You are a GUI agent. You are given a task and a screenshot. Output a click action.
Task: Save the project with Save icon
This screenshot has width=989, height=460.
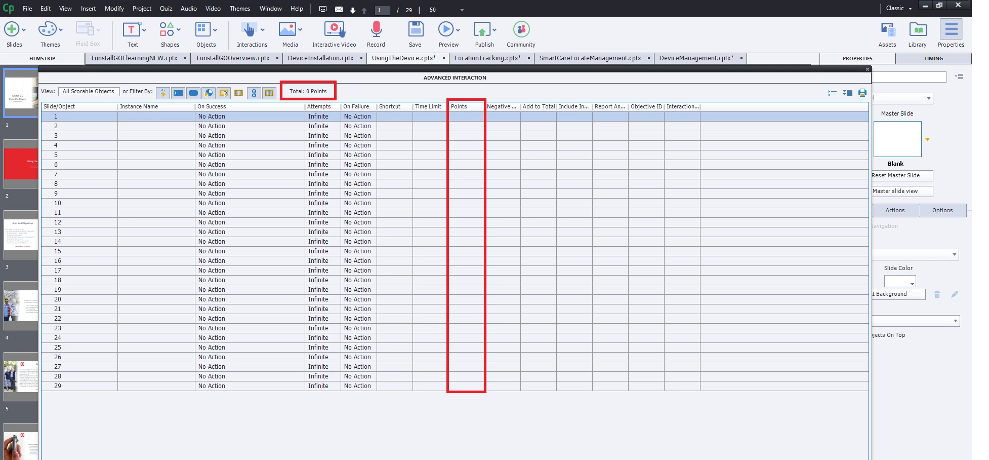[416, 29]
